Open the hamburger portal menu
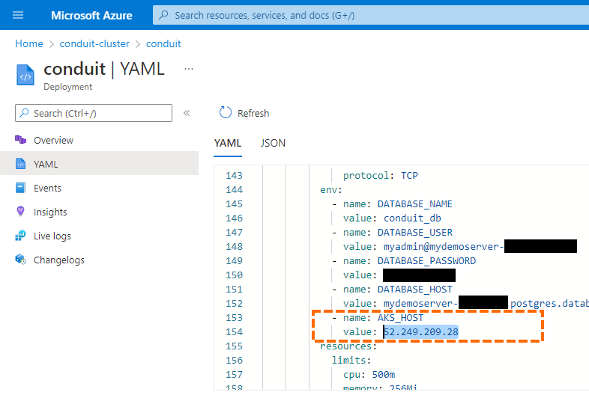Viewport: 589px width, 404px height. [18, 15]
